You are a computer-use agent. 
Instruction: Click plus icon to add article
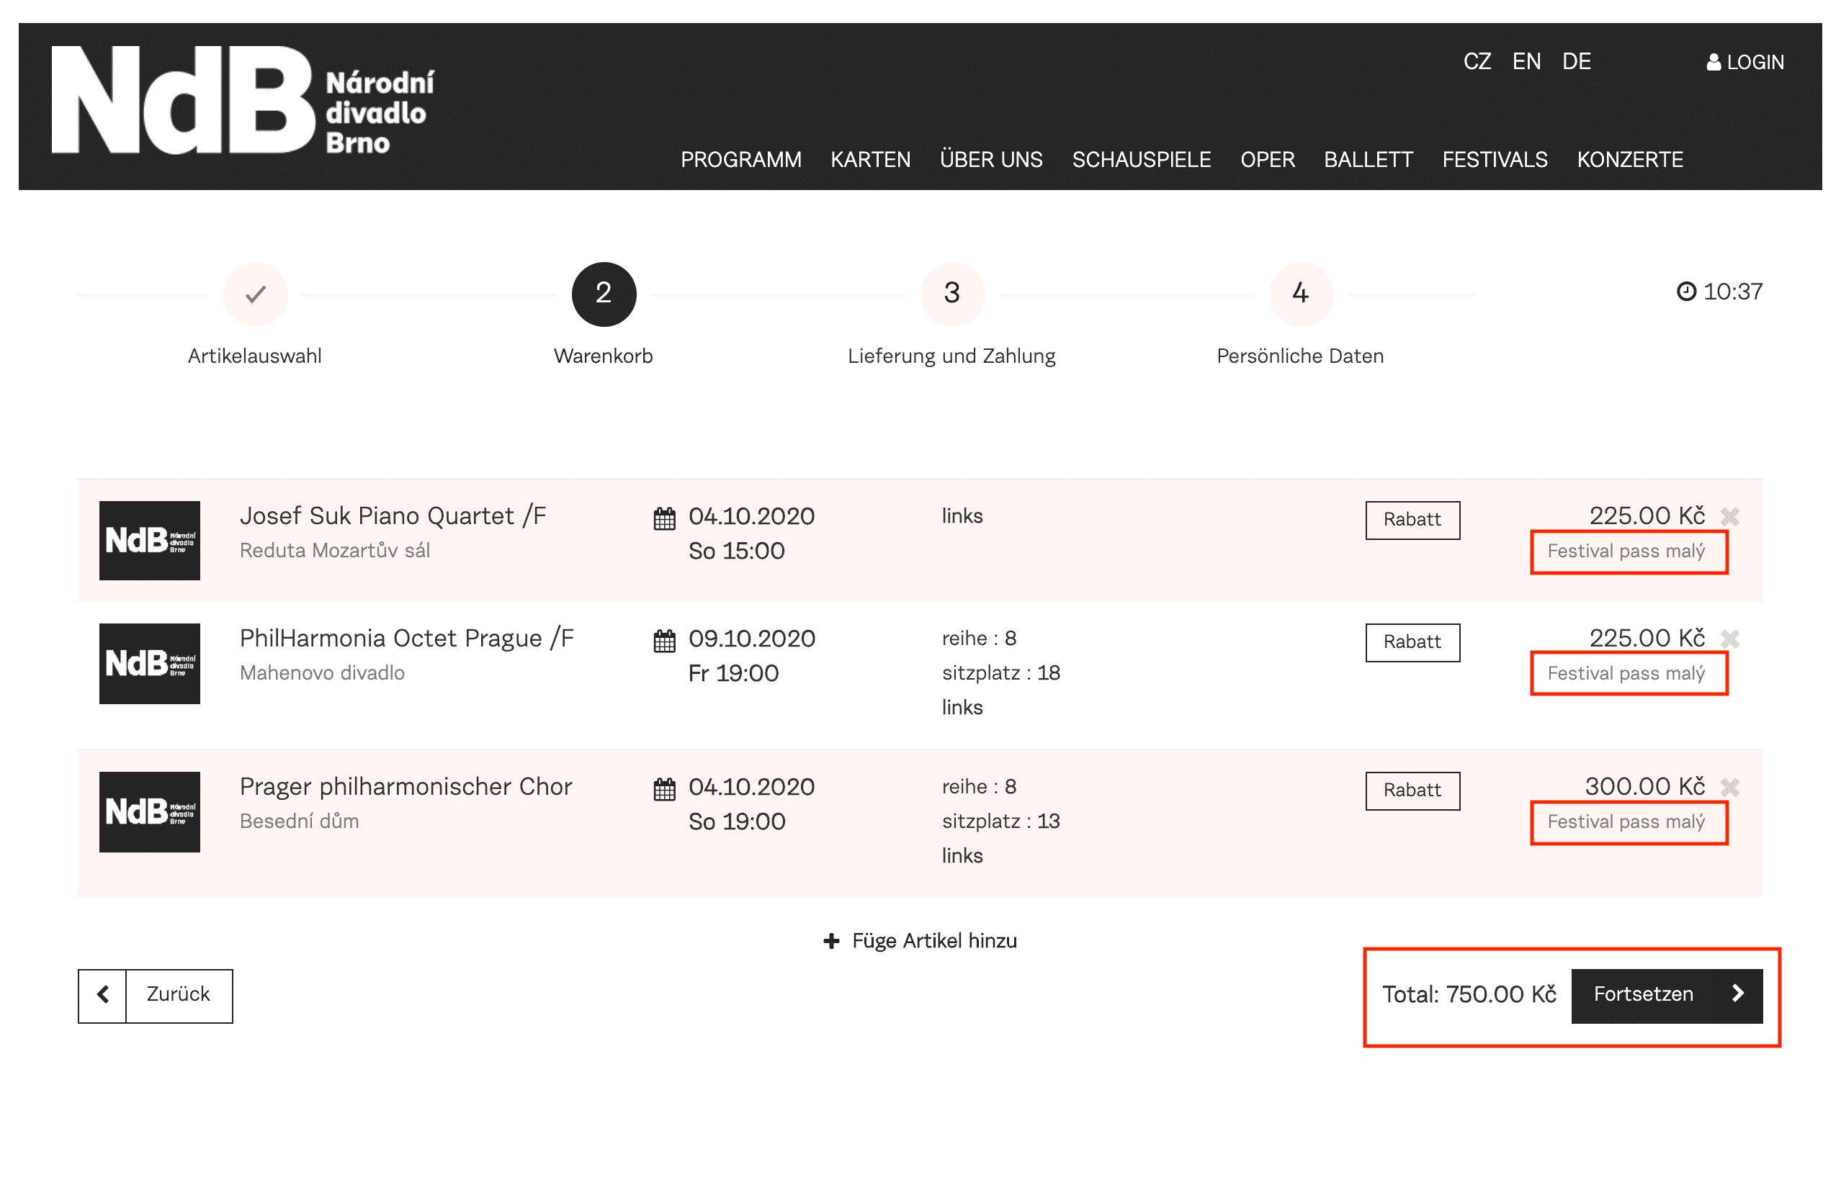(x=831, y=940)
